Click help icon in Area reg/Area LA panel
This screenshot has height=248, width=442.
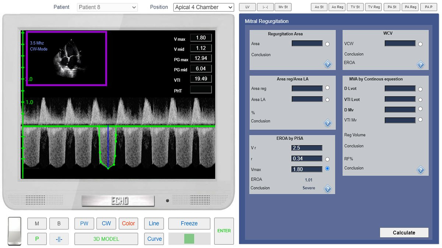pyautogui.click(x=327, y=123)
